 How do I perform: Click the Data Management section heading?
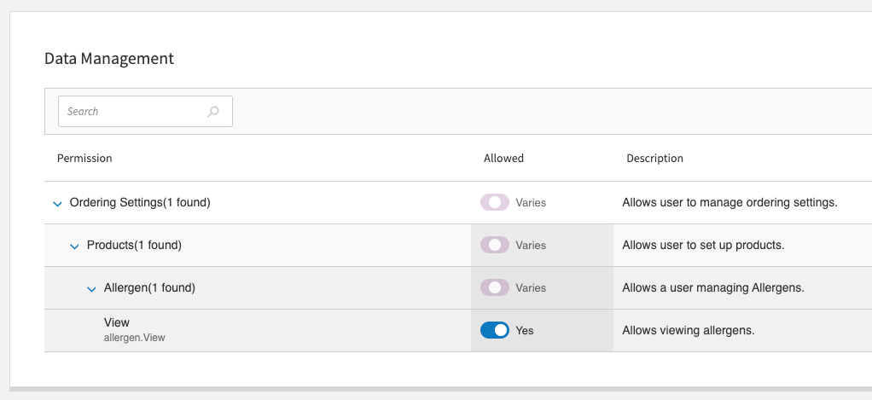[x=109, y=59]
